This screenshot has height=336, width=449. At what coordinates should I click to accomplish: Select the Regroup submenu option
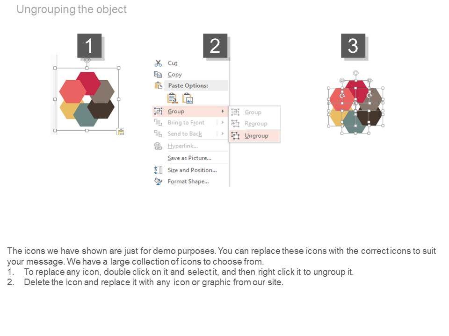(256, 124)
